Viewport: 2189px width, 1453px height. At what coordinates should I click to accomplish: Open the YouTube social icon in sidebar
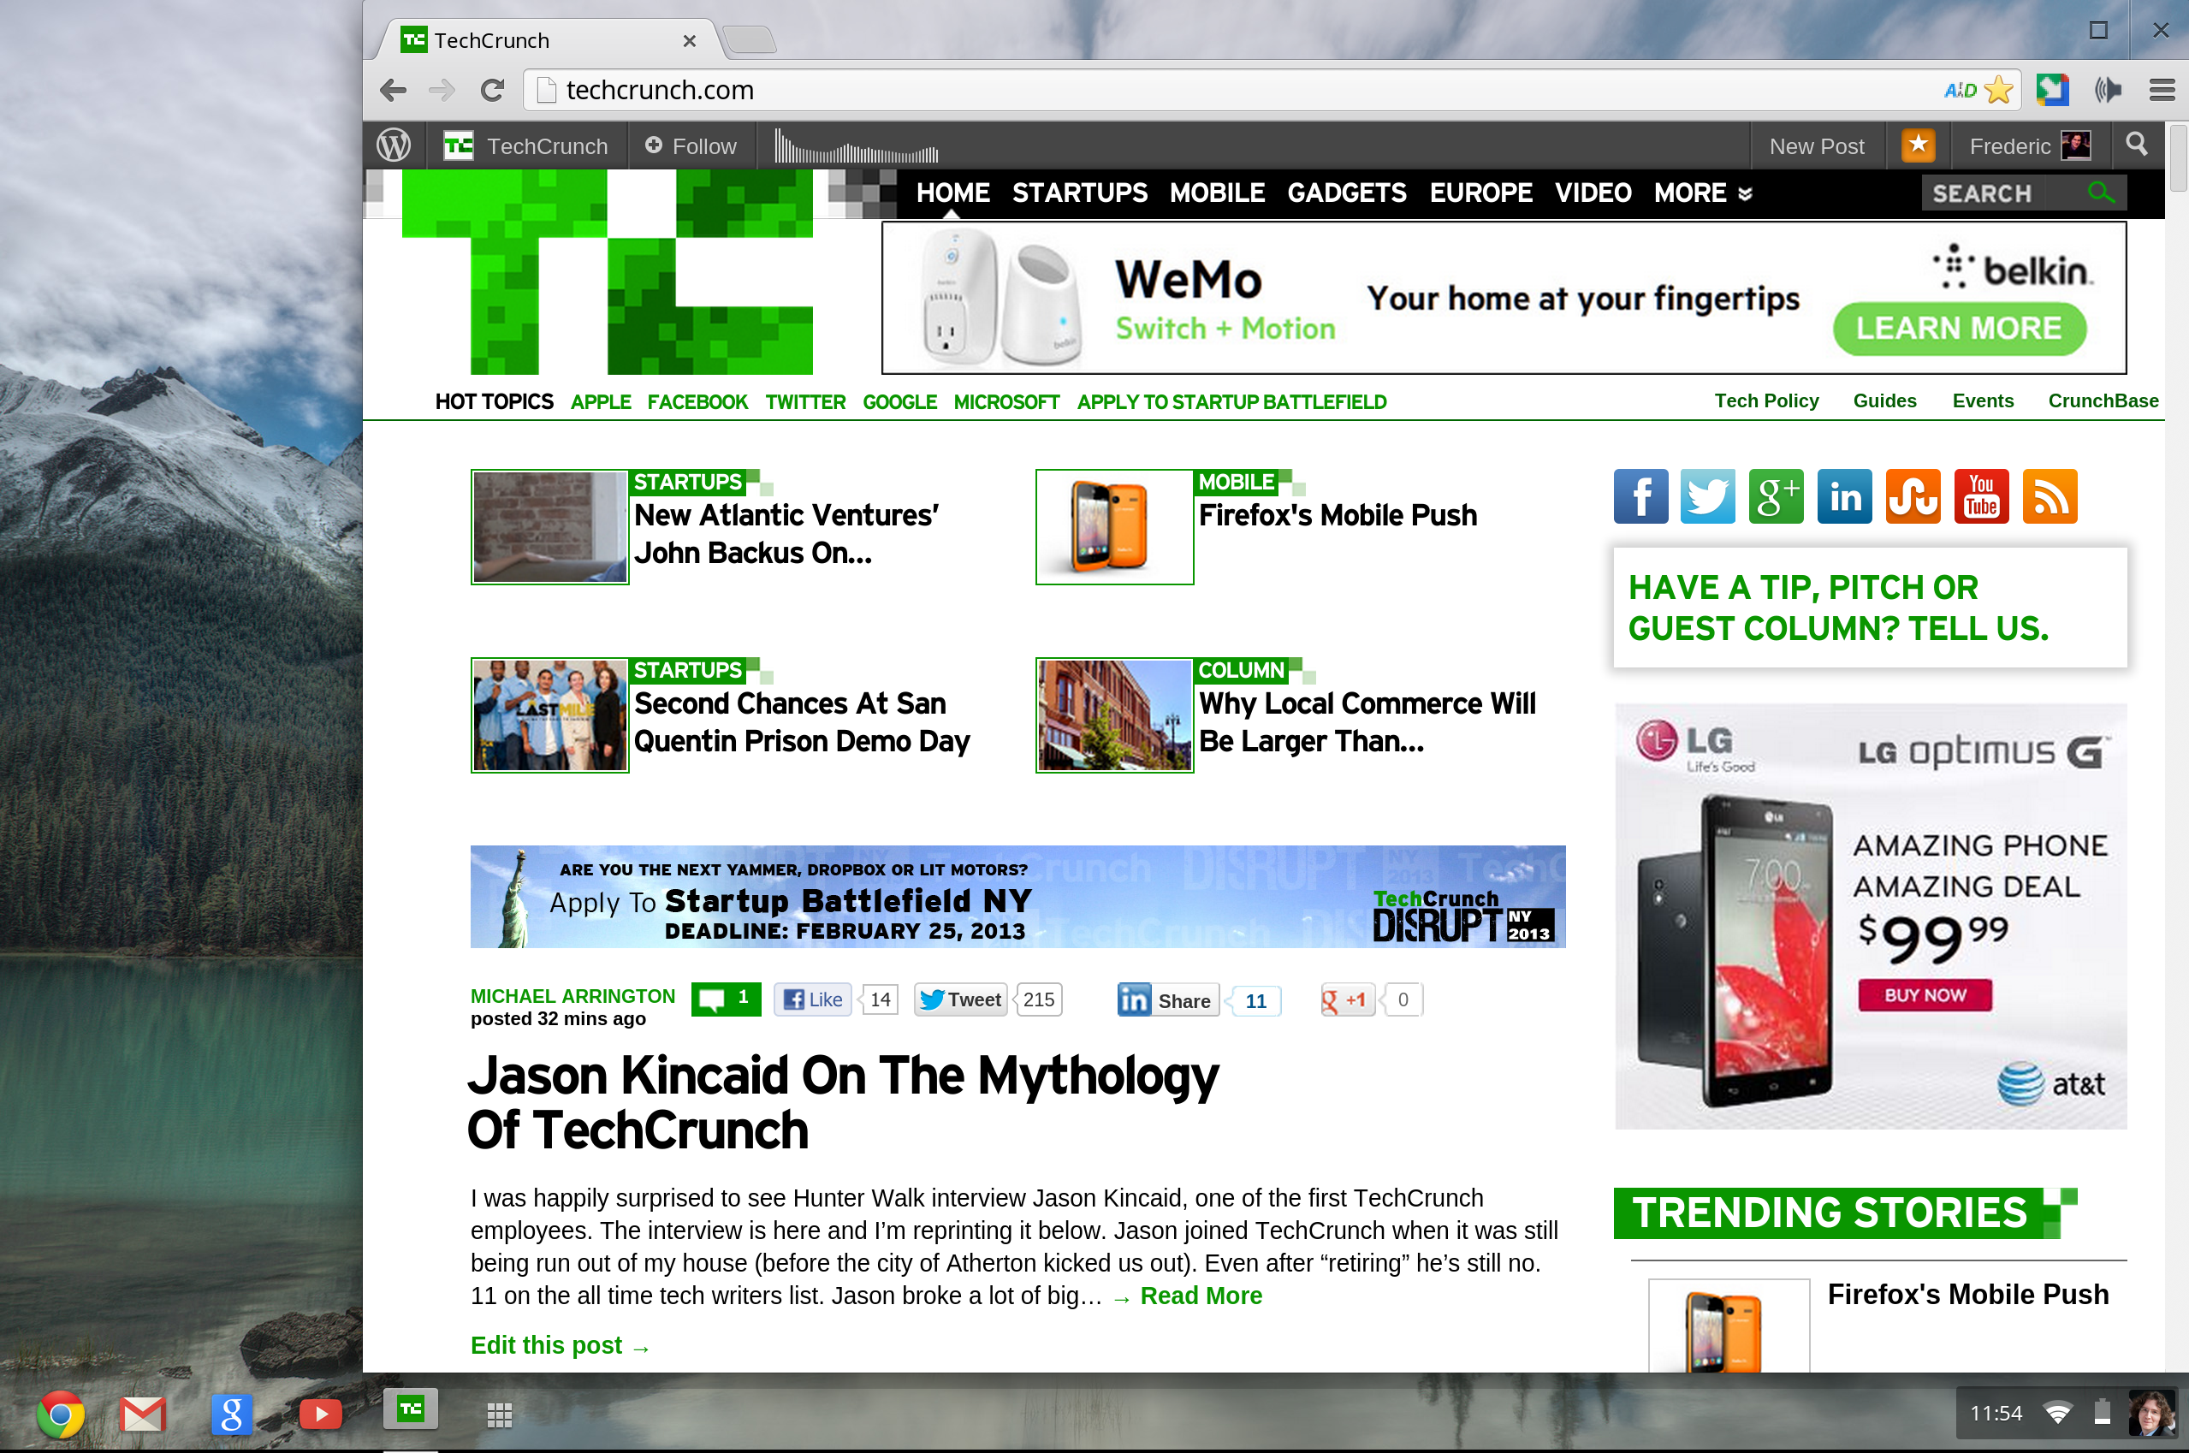click(1980, 496)
